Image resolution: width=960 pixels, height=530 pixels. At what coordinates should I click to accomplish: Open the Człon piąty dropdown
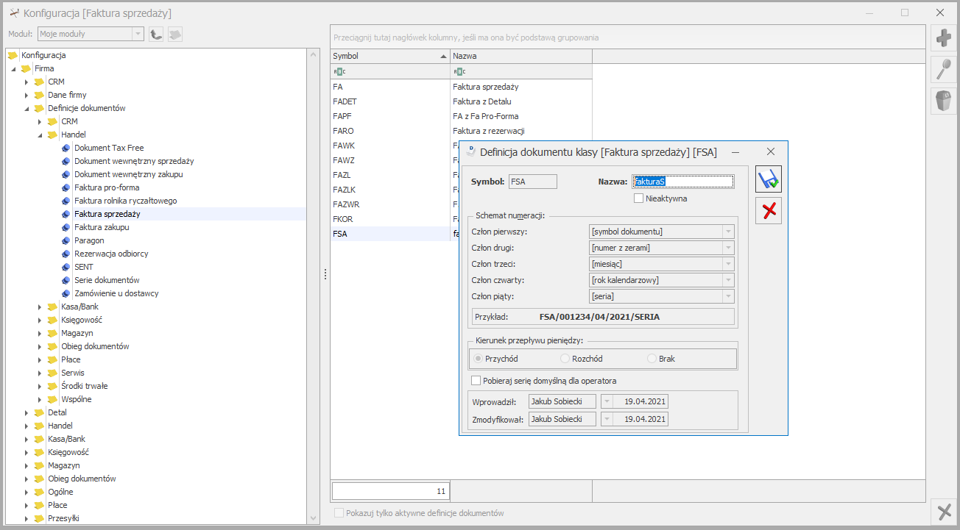pyautogui.click(x=728, y=296)
